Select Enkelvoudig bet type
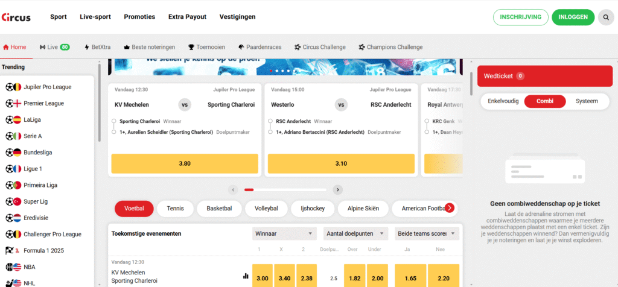The height and width of the screenshot is (287, 618). pyautogui.click(x=503, y=101)
